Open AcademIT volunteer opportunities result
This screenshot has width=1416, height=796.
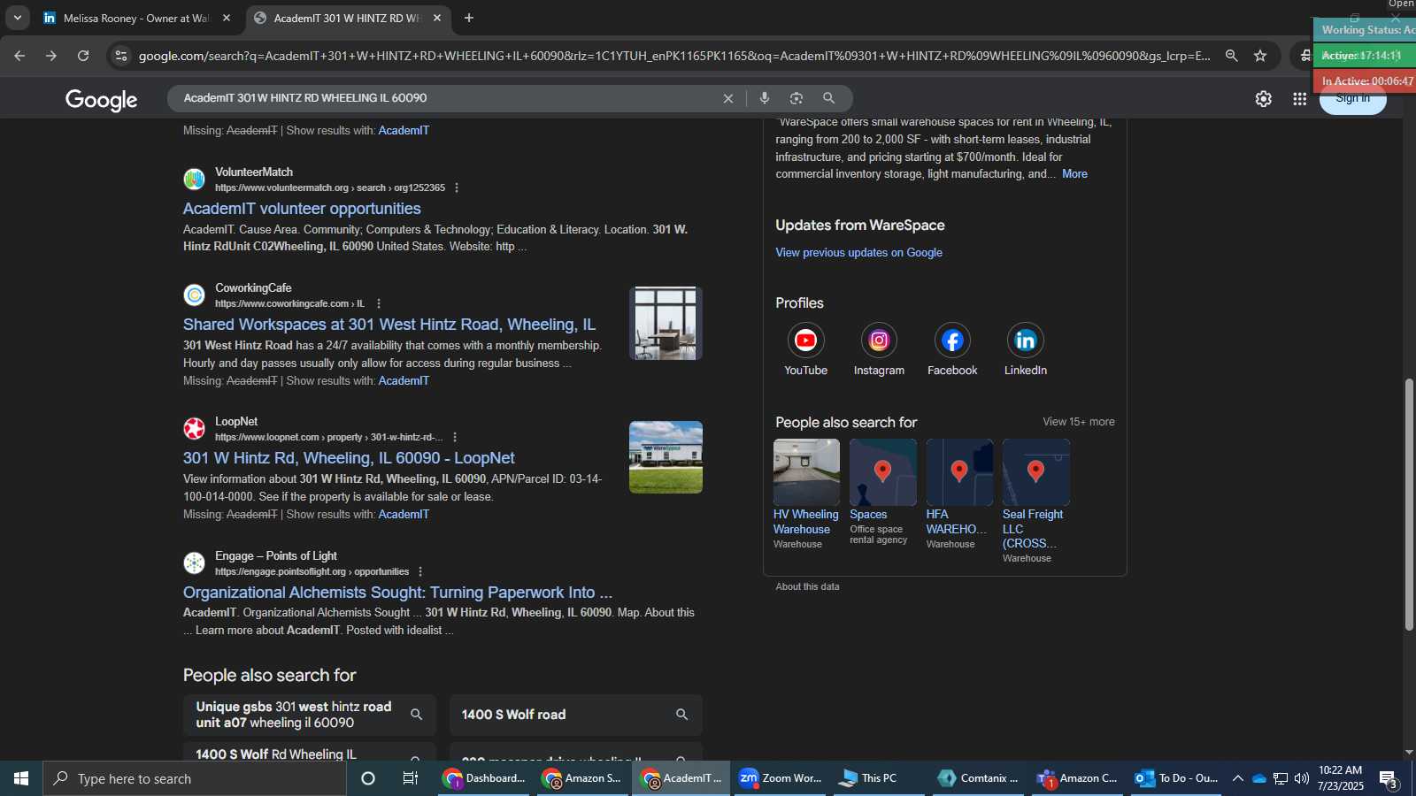302,209
